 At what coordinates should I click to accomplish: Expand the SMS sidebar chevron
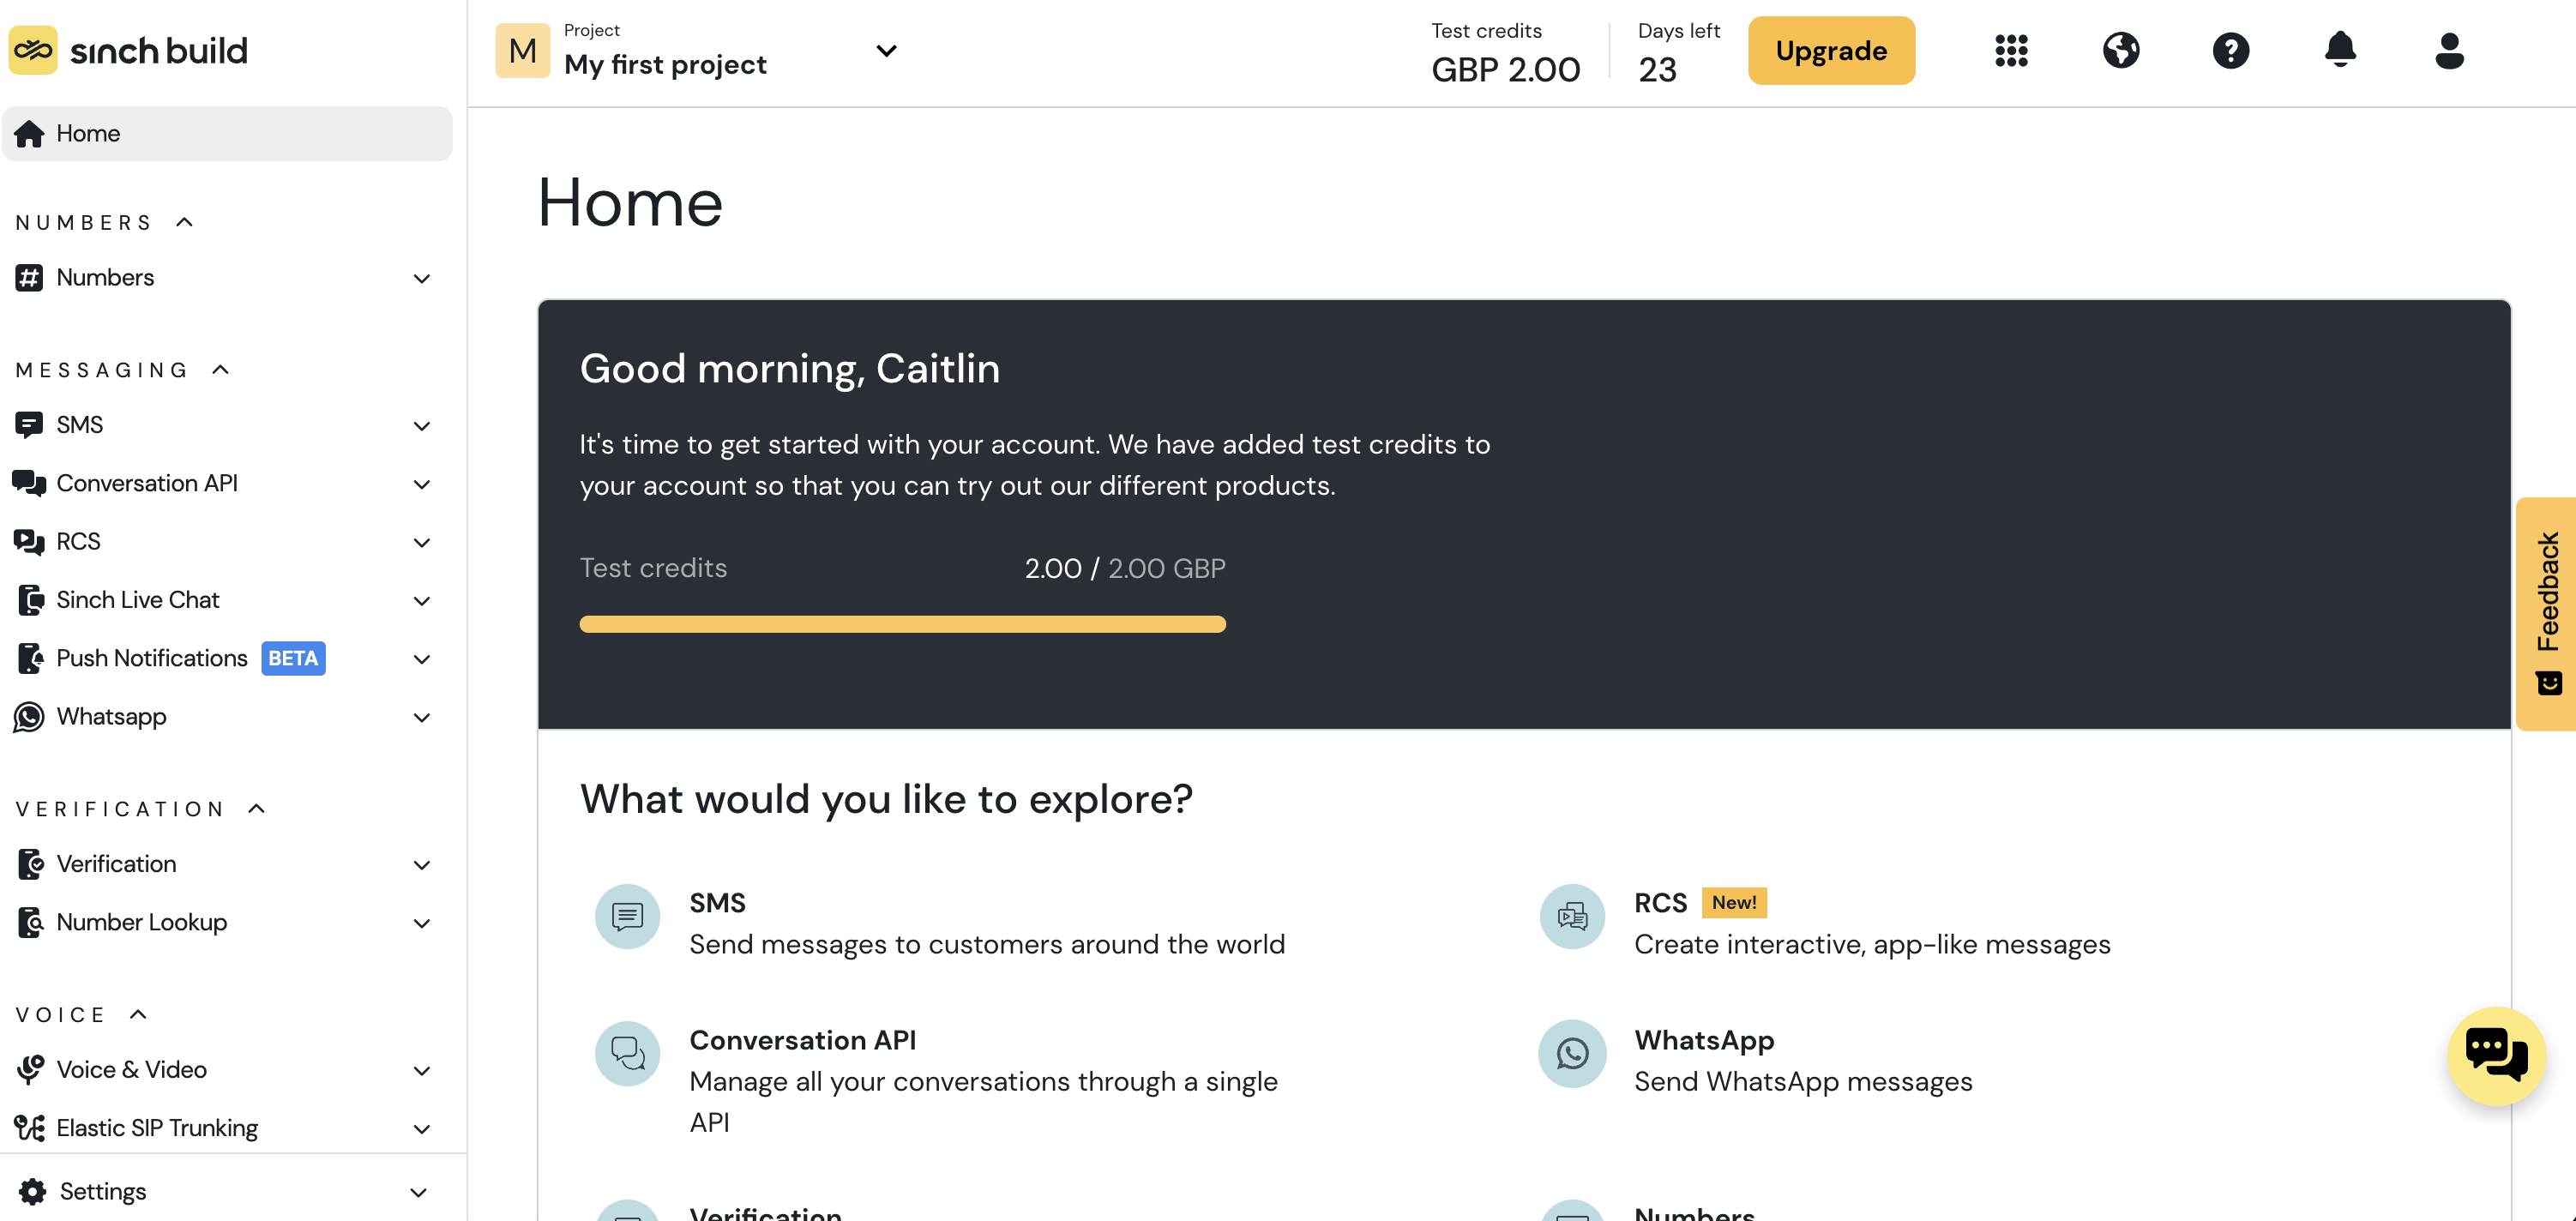point(422,426)
